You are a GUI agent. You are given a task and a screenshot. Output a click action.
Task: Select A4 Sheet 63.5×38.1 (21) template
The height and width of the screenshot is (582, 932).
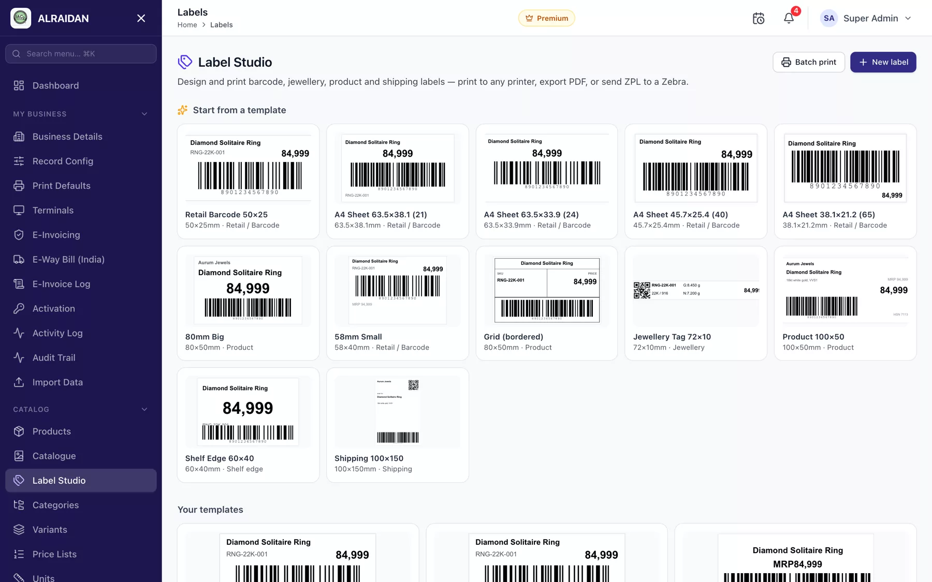pyautogui.click(x=398, y=181)
